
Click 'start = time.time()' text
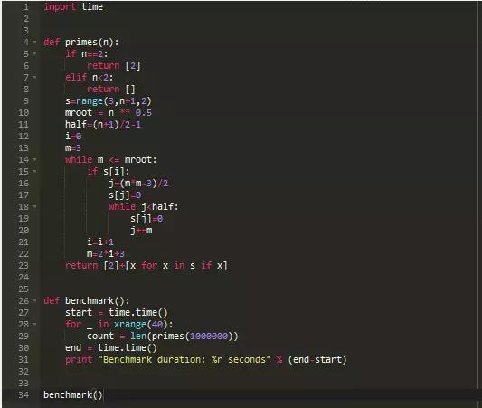[117, 312]
